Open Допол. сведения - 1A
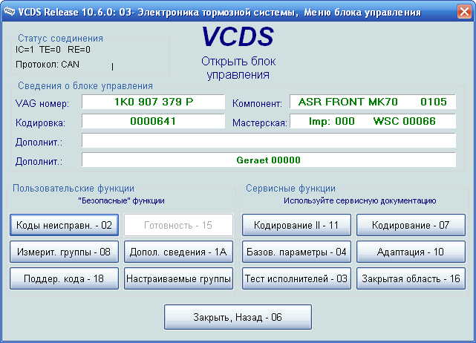The width and height of the screenshot is (476, 343). point(178,252)
